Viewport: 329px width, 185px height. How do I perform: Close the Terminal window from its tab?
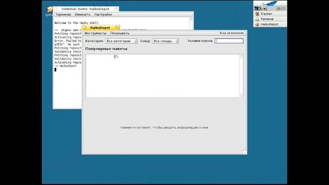click(56, 9)
